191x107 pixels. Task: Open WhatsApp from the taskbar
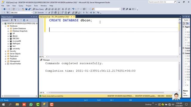pos(31,104)
